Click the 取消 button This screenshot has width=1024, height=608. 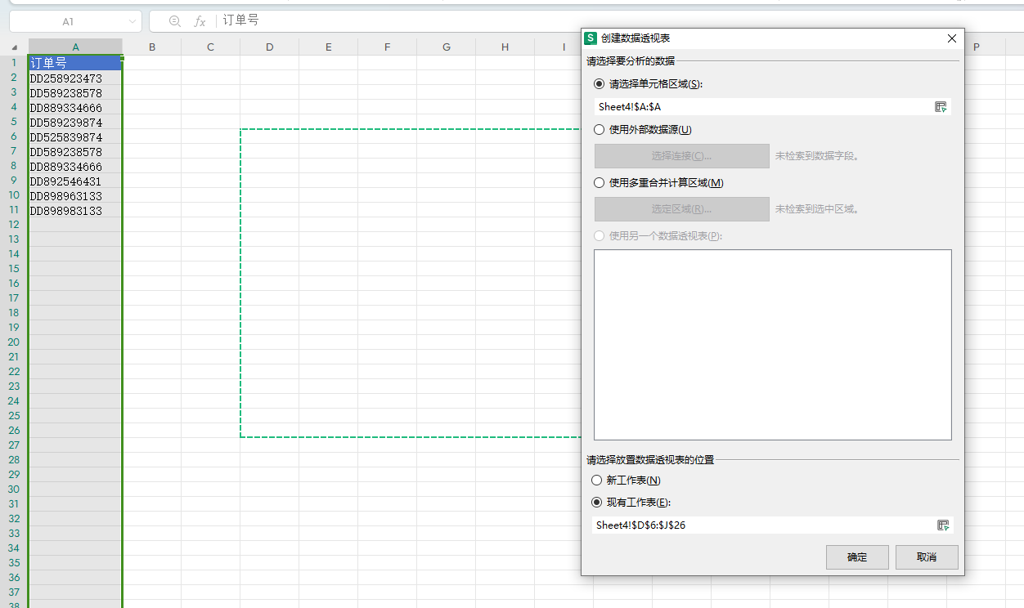pyautogui.click(x=927, y=557)
